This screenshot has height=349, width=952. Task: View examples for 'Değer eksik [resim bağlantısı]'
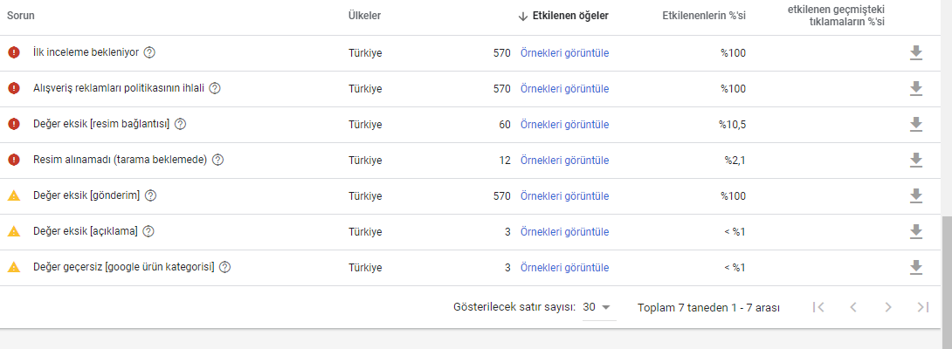[x=564, y=125]
